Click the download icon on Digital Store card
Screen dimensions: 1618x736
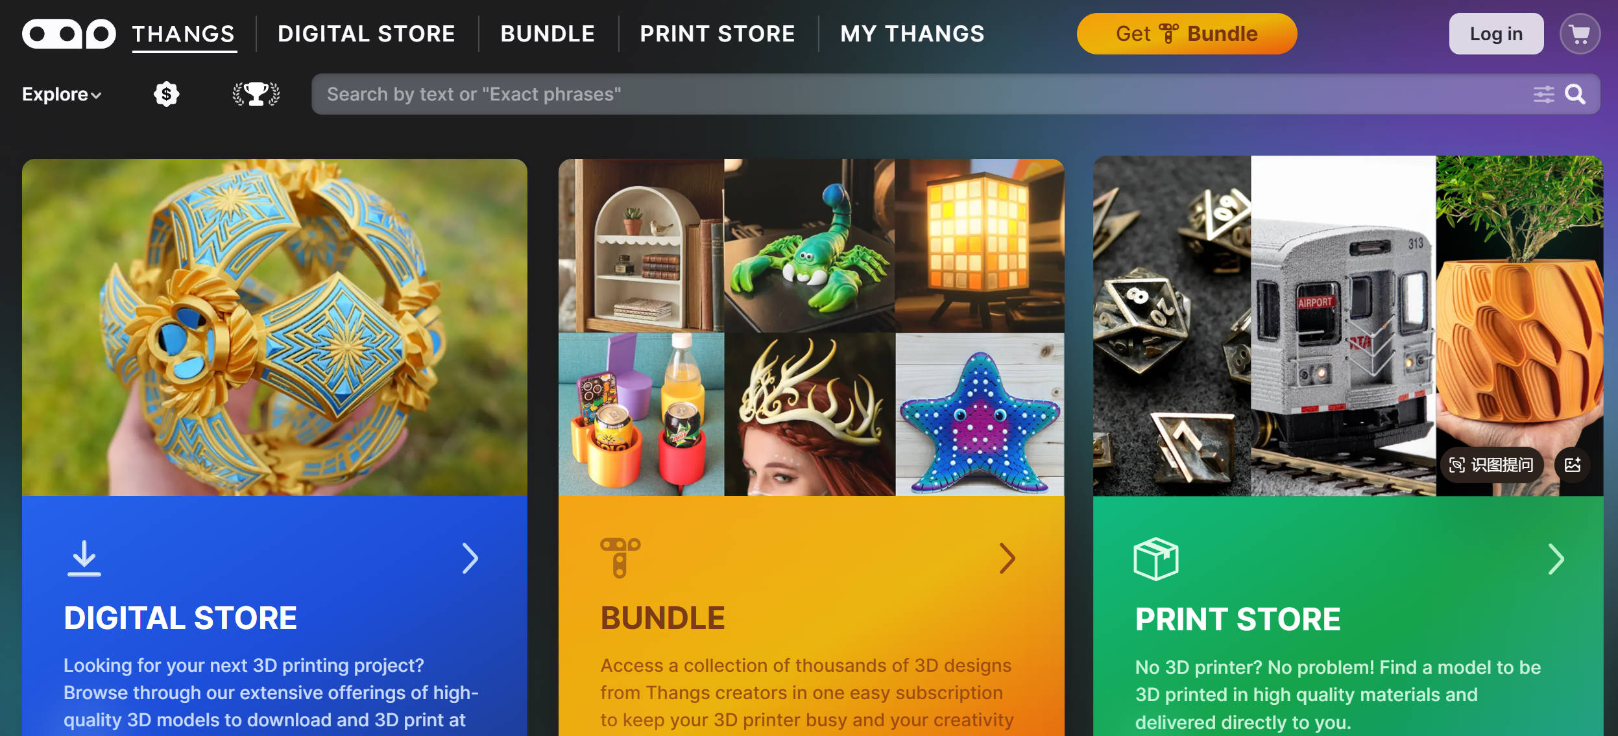click(x=84, y=558)
